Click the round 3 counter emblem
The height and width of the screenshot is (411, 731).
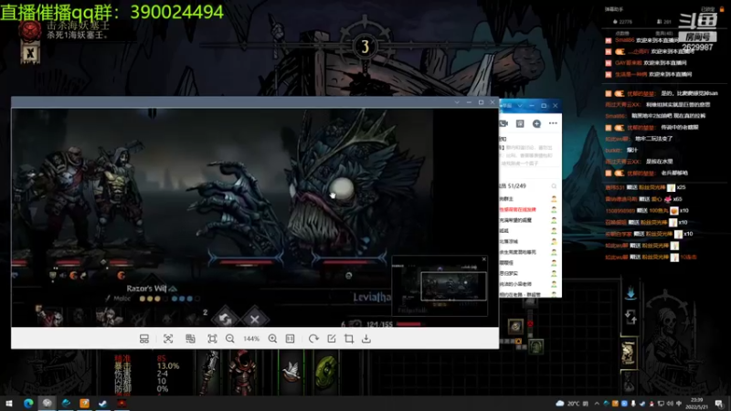tap(365, 47)
